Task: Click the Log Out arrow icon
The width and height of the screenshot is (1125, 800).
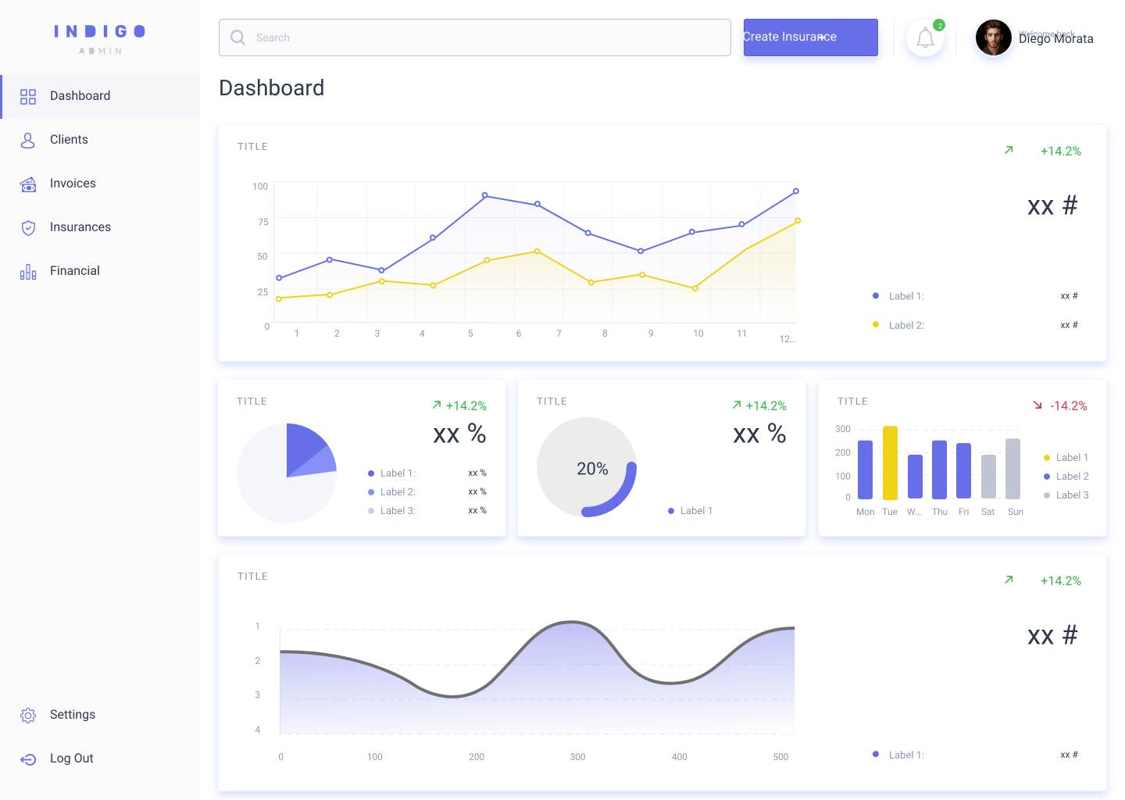Action: (28, 759)
